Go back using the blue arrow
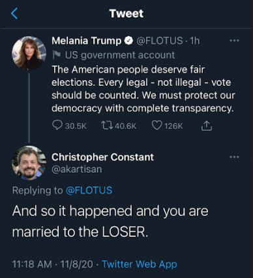 click(14, 14)
